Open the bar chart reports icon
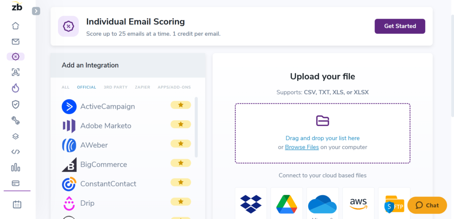 16,168
